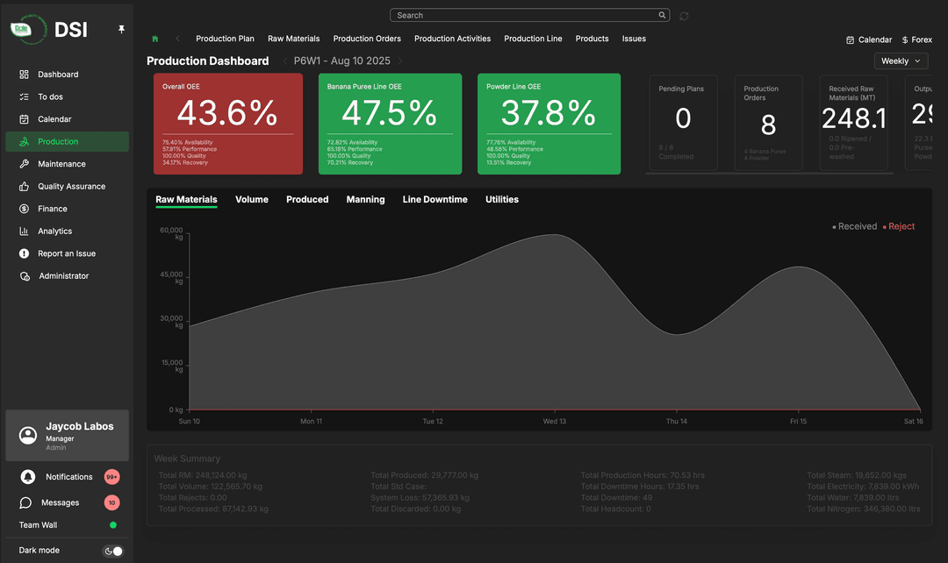
Task: Open Quality Assurance thumbs-up item
Action: pyautogui.click(x=25, y=187)
